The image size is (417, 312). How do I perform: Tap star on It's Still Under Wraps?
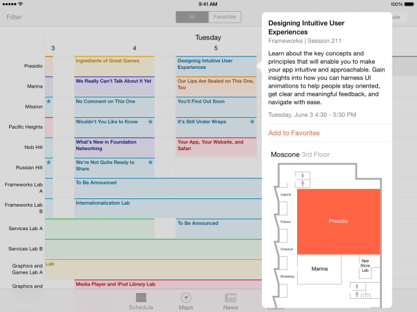pos(252,122)
